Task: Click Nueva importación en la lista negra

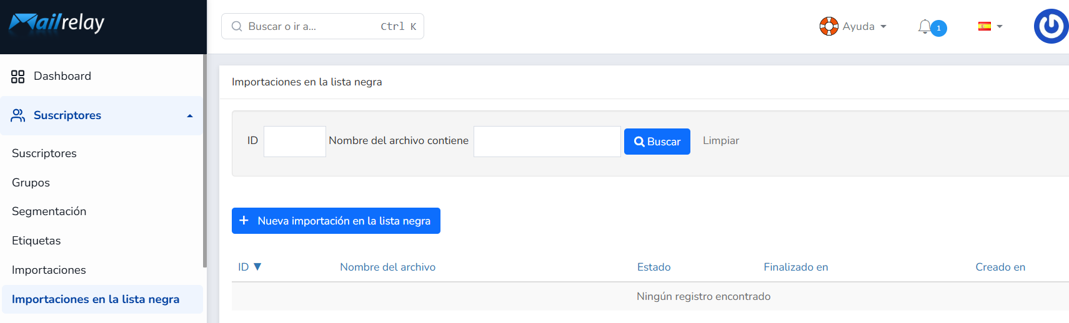Action: point(336,221)
